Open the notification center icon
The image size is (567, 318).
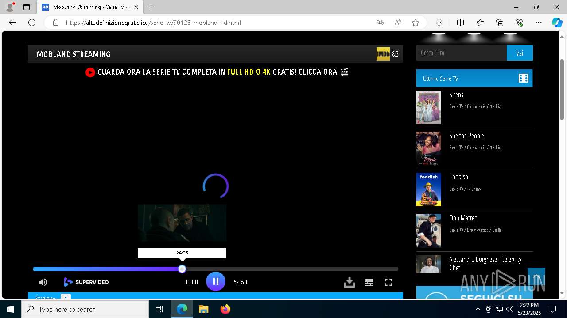[552, 309]
